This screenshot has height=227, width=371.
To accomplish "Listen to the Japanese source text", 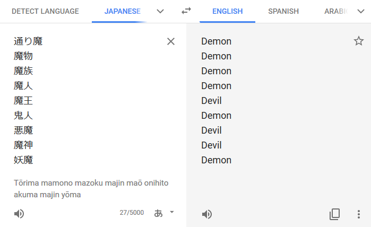I will [19, 214].
